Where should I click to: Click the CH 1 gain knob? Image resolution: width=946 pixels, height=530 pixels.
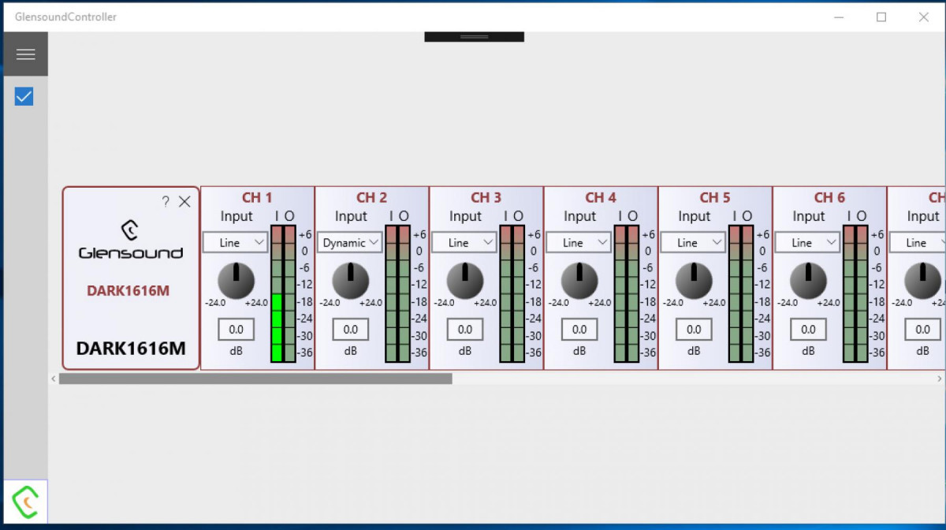click(236, 281)
